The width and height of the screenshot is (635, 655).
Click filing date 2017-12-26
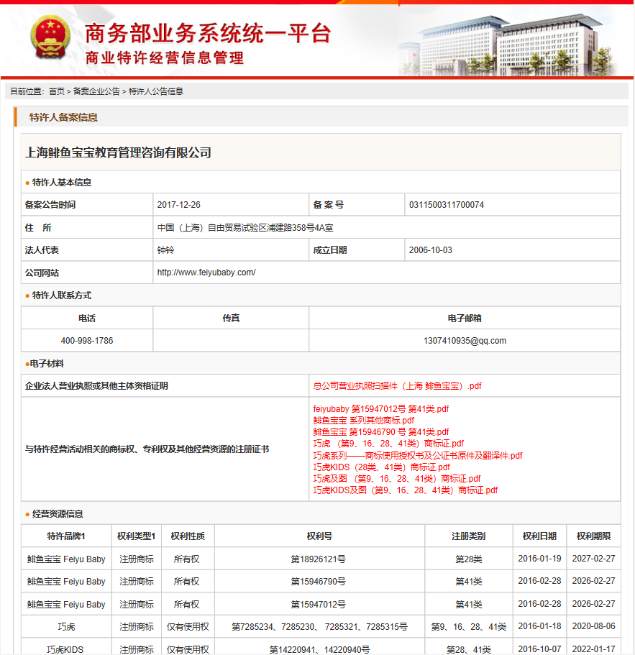pyautogui.click(x=179, y=205)
